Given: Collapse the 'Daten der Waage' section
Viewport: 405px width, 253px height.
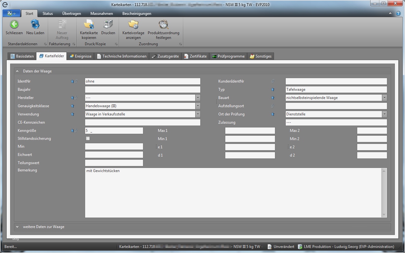Looking at the screenshot, I should (x=17, y=71).
